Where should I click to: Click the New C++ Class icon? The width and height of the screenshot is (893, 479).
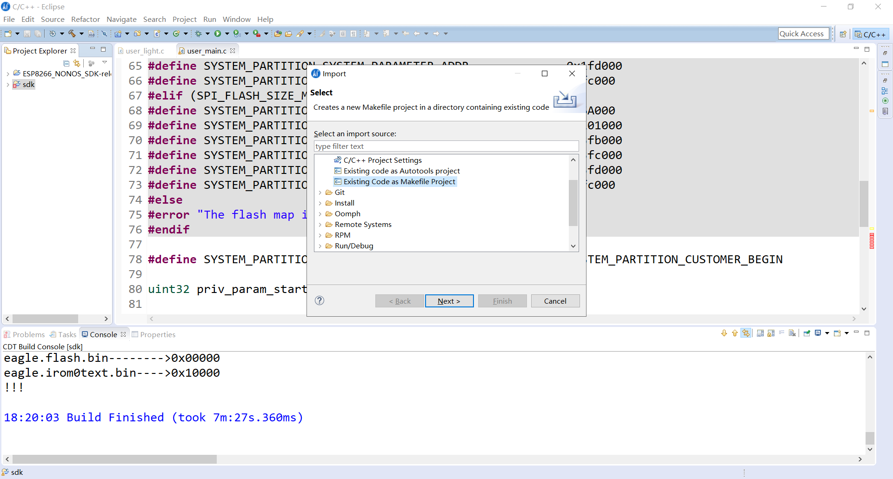coord(176,33)
